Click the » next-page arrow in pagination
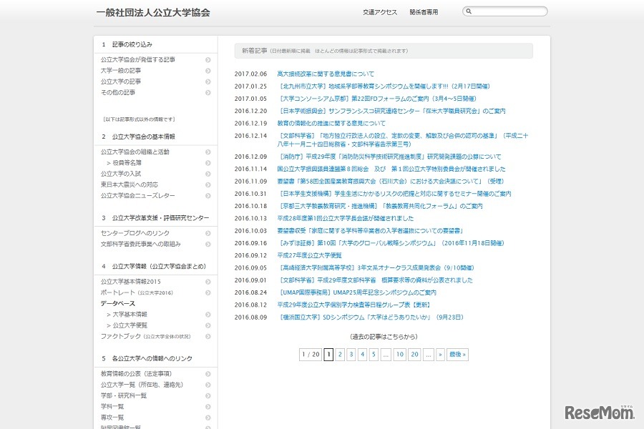The width and height of the screenshot is (644, 429). [440, 353]
